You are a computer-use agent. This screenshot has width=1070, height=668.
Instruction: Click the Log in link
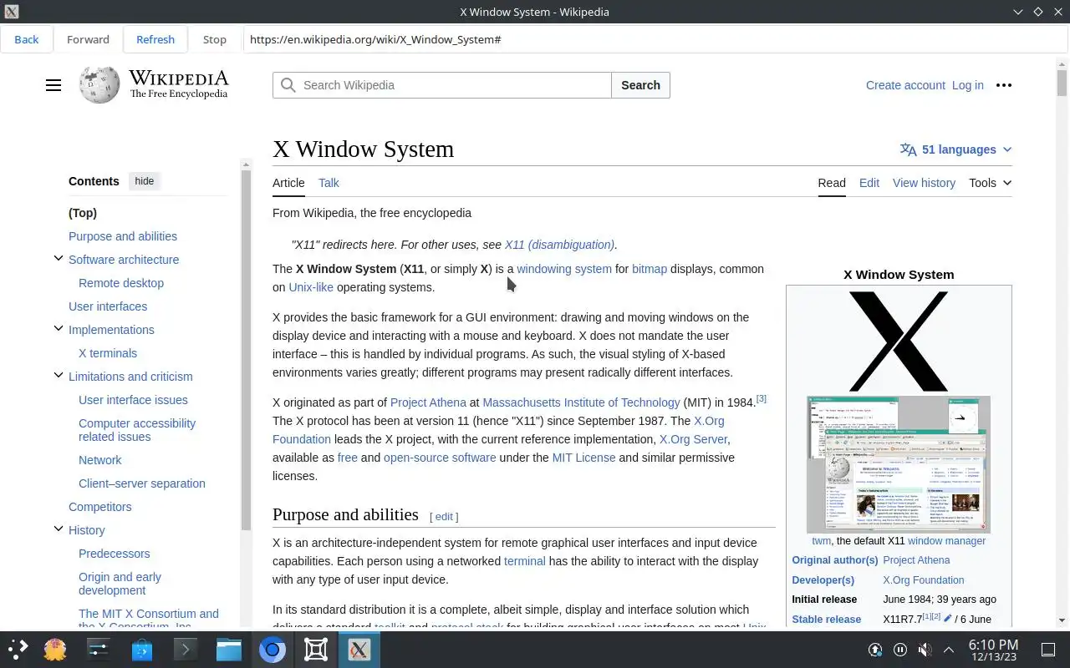(x=967, y=85)
